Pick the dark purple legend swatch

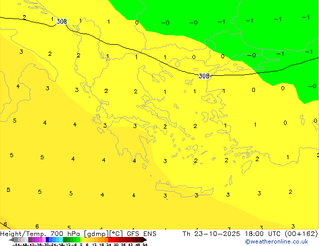[30, 239]
